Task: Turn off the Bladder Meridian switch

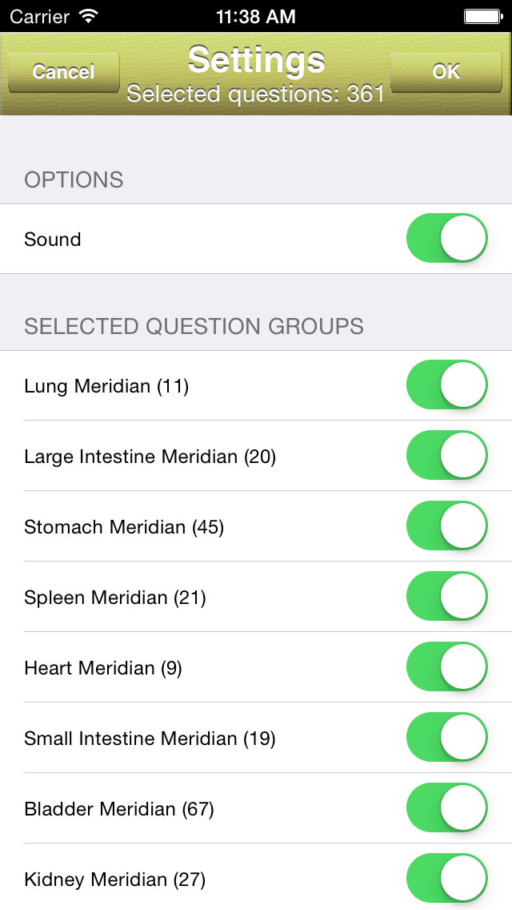Action: click(x=446, y=808)
